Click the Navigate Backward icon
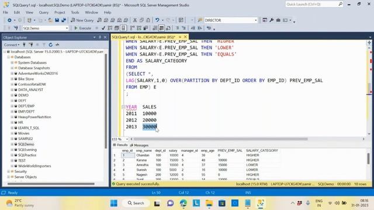 [x=9, y=20]
